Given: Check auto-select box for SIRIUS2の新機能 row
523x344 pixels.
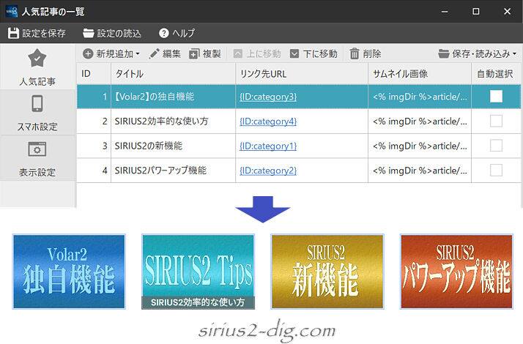Looking at the screenshot, I should coord(496,146).
